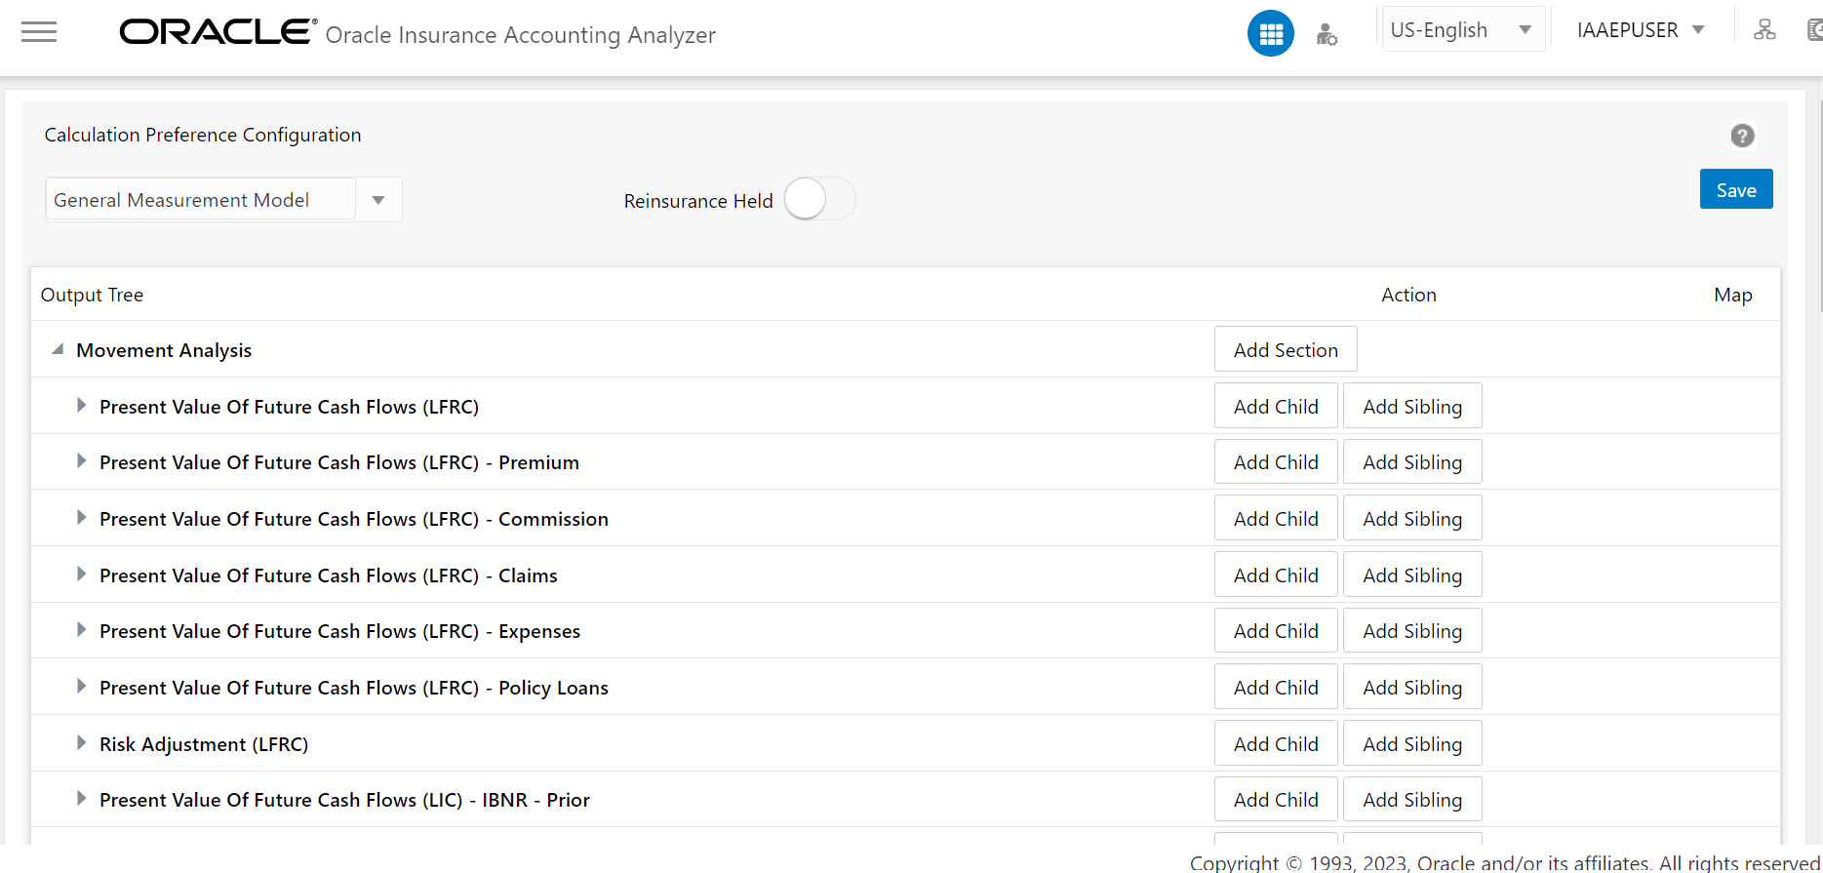Click Add Section for Movement Analysis

[x=1285, y=350]
